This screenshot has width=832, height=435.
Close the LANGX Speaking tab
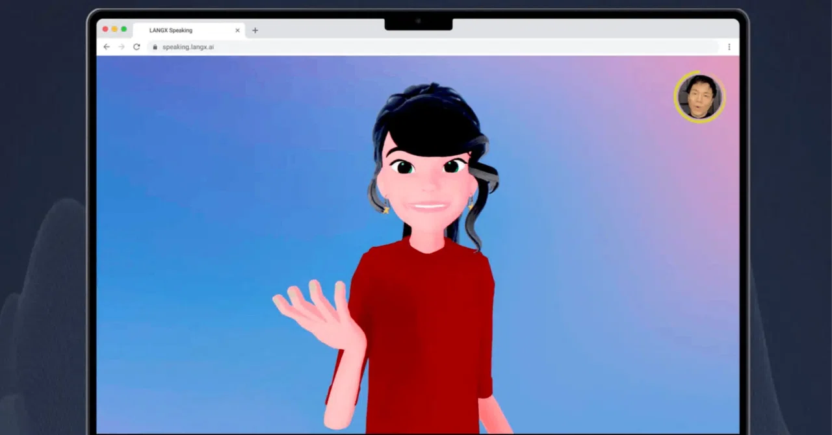[237, 30]
